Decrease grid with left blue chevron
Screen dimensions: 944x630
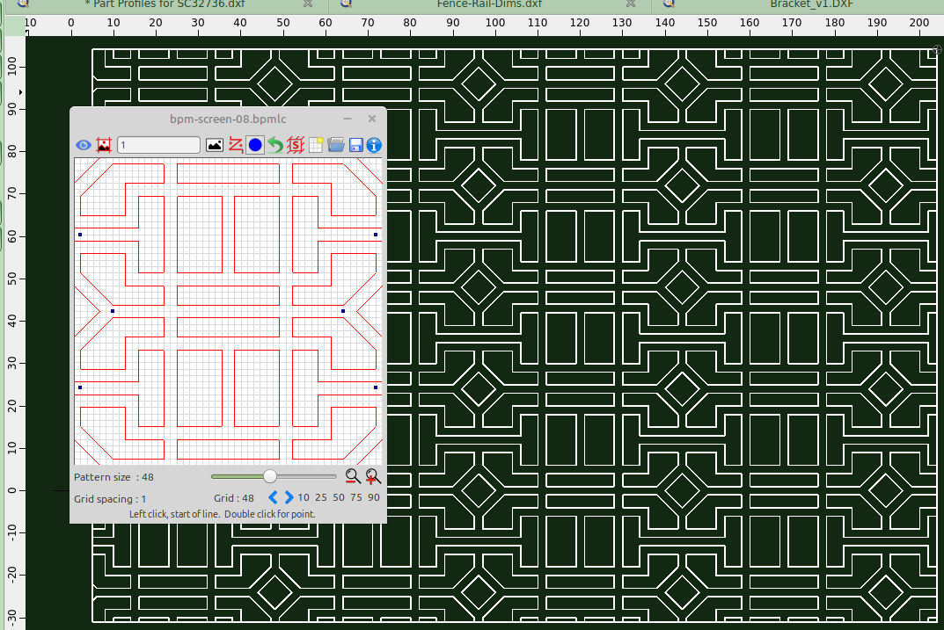pos(273,498)
